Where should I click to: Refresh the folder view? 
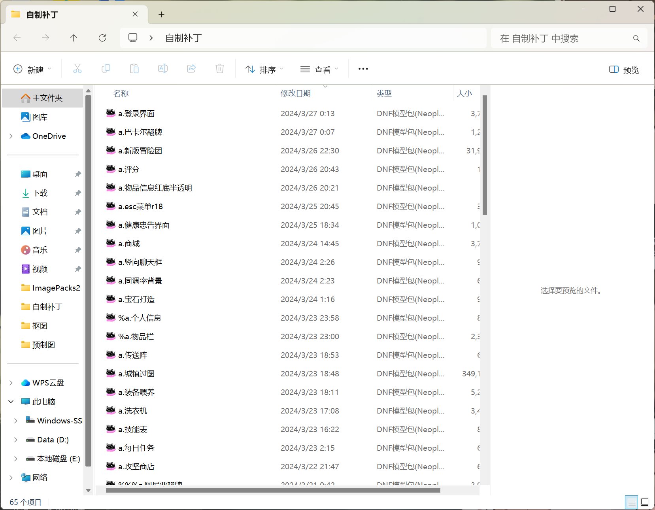pyautogui.click(x=102, y=38)
